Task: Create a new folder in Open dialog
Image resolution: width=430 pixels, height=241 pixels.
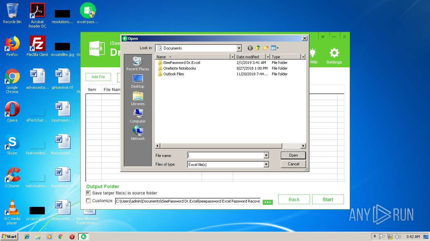Action: [266, 48]
